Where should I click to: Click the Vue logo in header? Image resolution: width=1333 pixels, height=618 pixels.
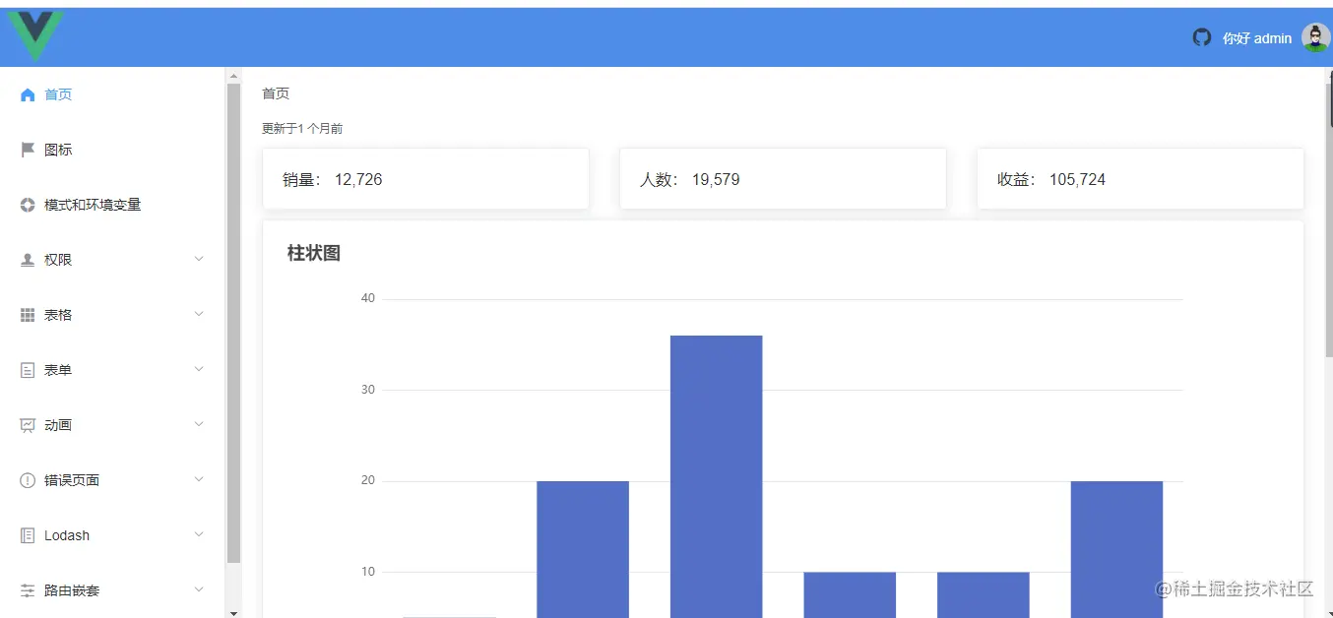coord(35,35)
